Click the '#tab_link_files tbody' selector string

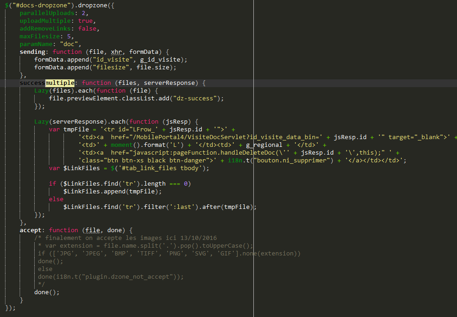click(x=162, y=168)
